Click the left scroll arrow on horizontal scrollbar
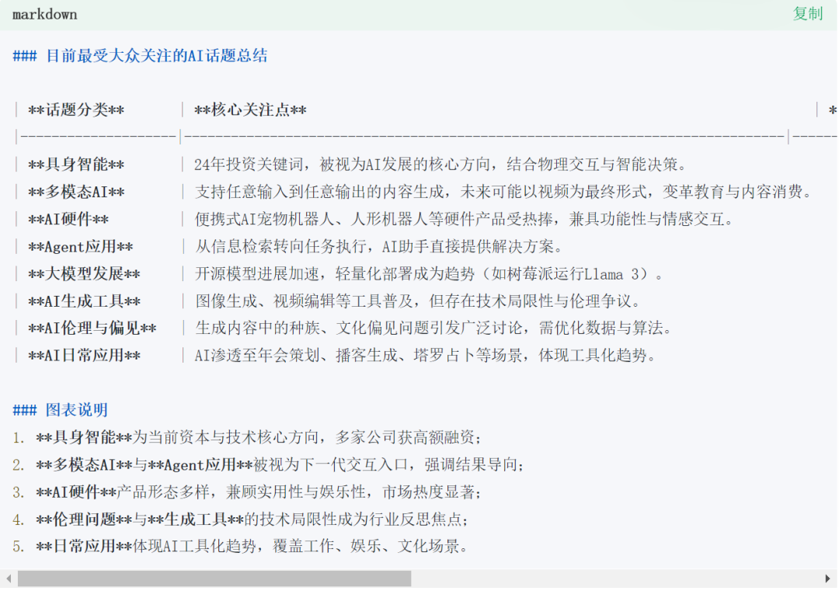 click(9, 579)
